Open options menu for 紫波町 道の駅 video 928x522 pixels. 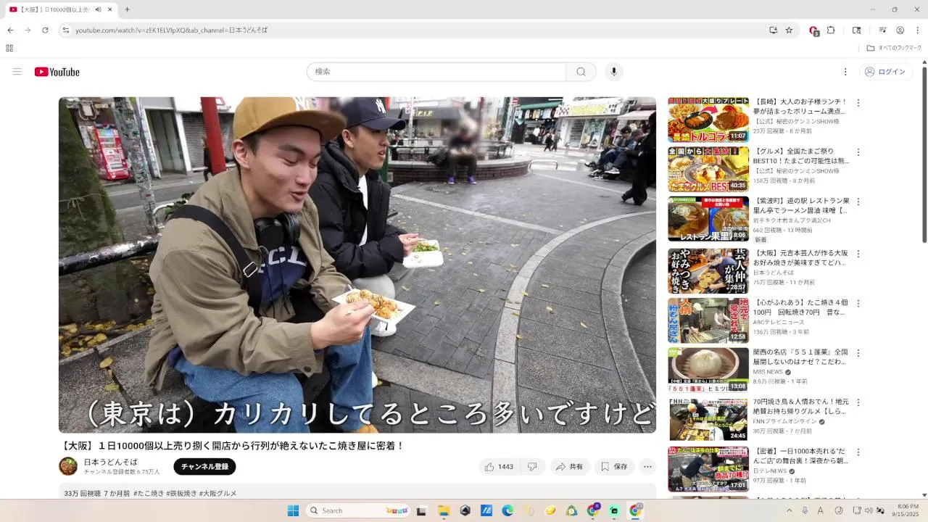coord(858,202)
